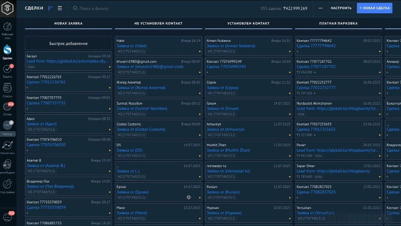Select the ПЛАТНАЯ ПАРКОВКА column header
Screen dimensions: 401x226
(338, 23)
